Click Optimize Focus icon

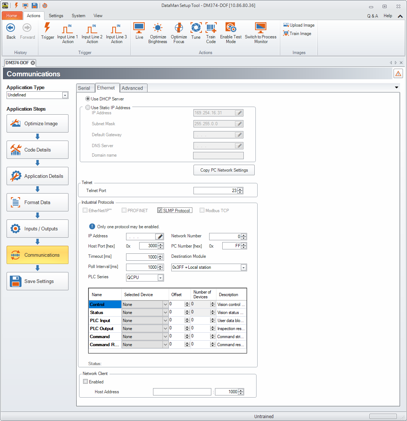click(179, 28)
